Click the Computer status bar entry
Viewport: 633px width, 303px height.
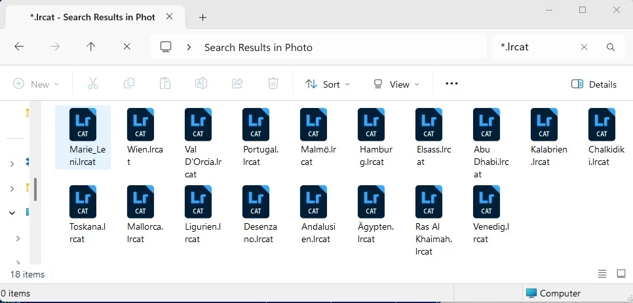click(554, 293)
